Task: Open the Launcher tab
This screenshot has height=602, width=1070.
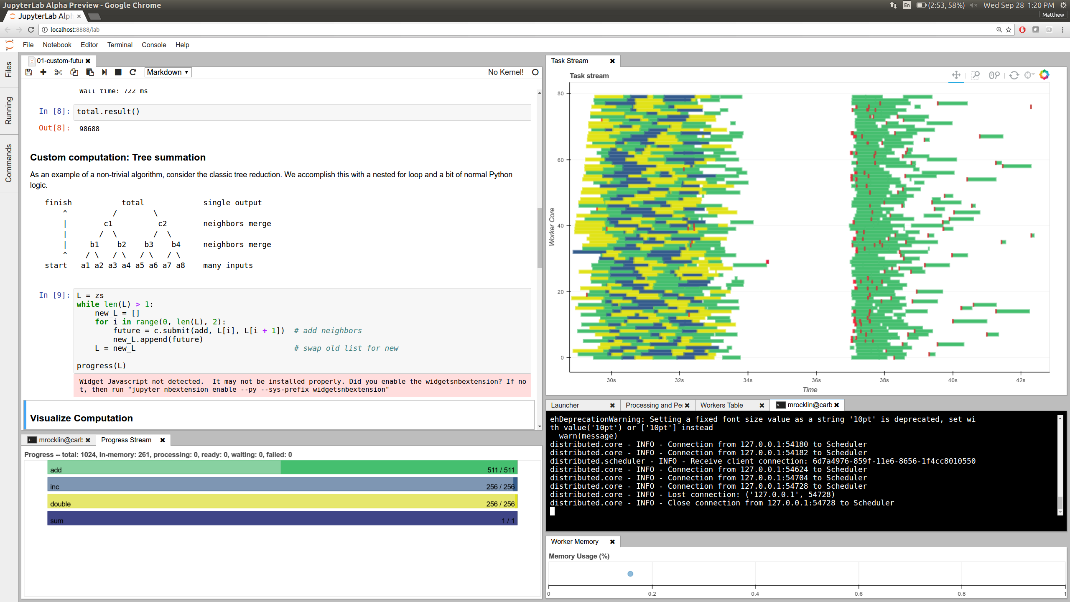Action: (x=565, y=405)
